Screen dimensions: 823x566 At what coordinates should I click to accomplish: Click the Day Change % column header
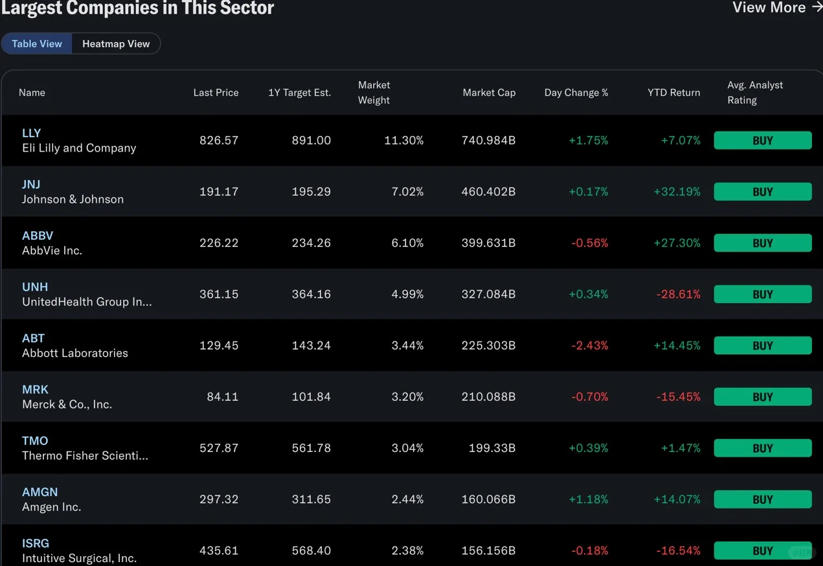point(576,93)
